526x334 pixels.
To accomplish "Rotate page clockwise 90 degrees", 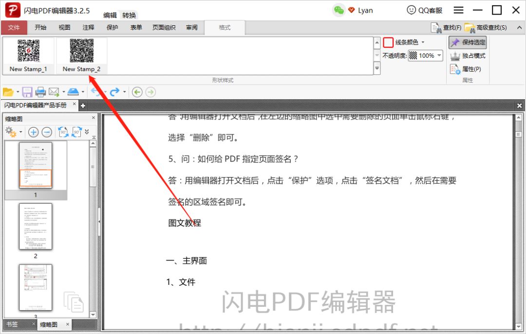I will point(77,132).
